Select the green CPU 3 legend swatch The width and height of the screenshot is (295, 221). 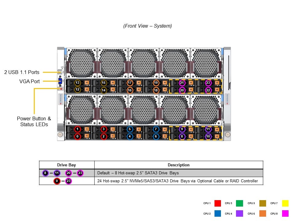(239, 203)
